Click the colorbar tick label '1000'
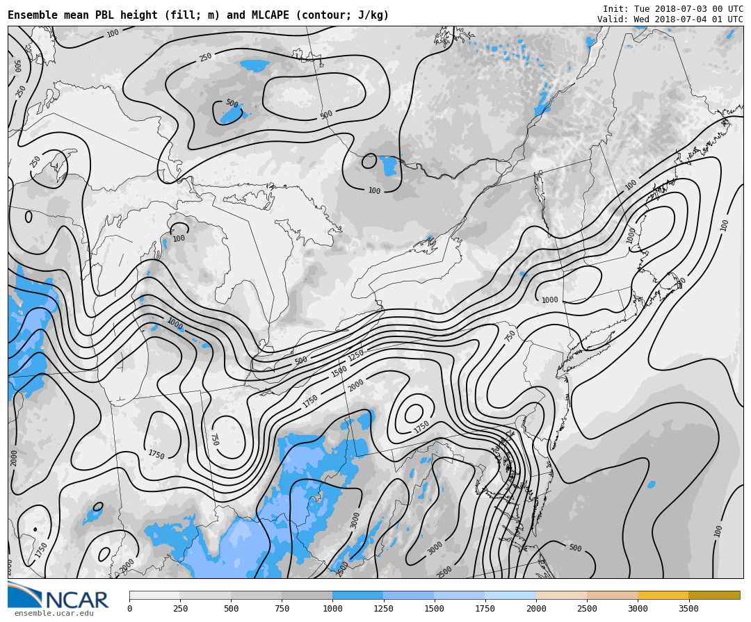The width and height of the screenshot is (751, 622). pos(332,609)
